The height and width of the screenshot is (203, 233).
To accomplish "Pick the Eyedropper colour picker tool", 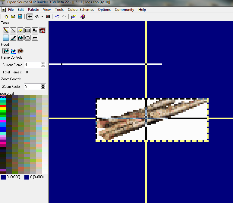I will [x=13, y=38].
